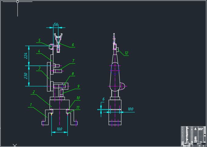Select the 100 dimension text in side view

(x=131, y=109)
